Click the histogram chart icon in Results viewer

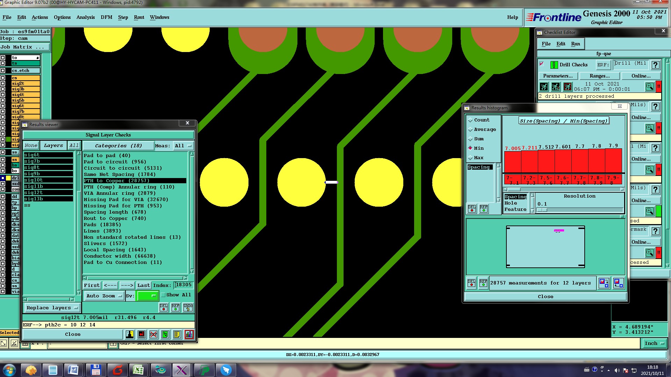tap(189, 334)
